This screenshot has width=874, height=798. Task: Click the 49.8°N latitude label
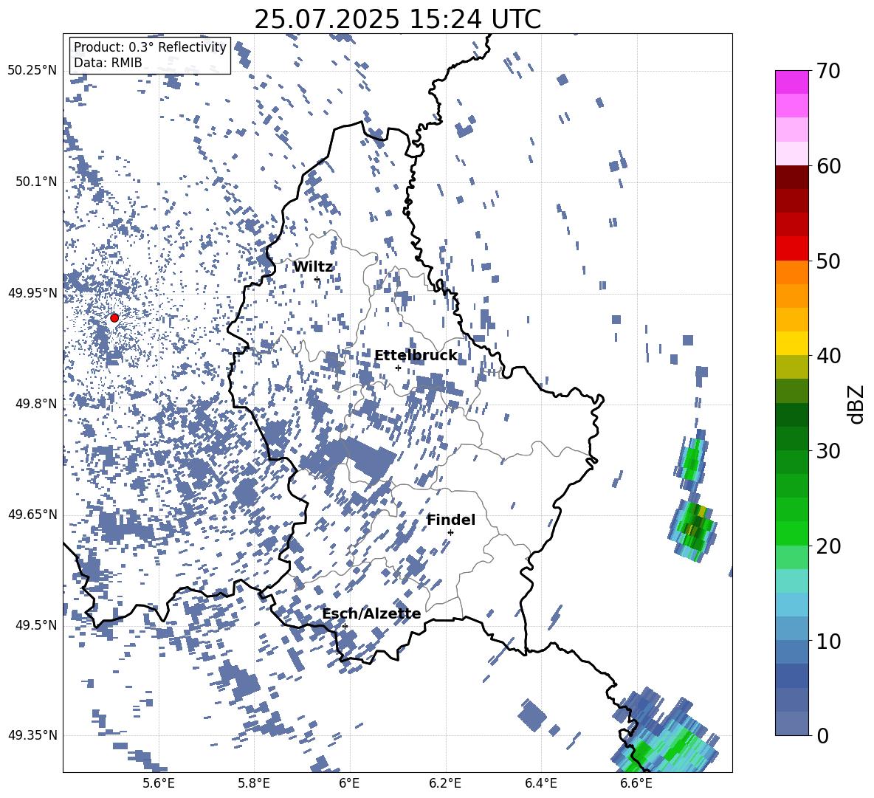[36, 404]
